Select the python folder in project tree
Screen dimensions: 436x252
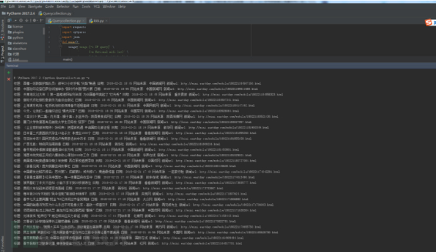tap(16, 37)
